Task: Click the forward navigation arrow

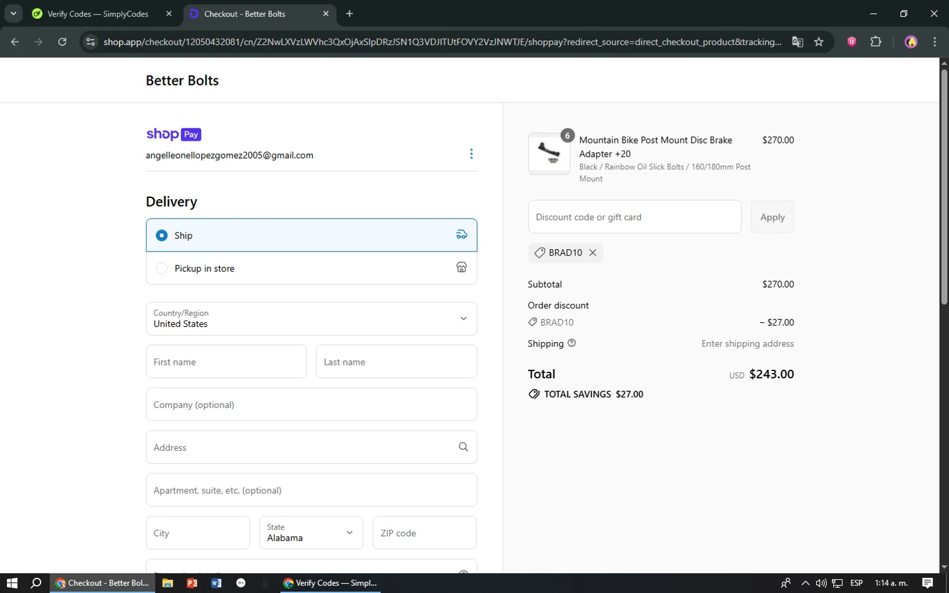Action: (39, 42)
